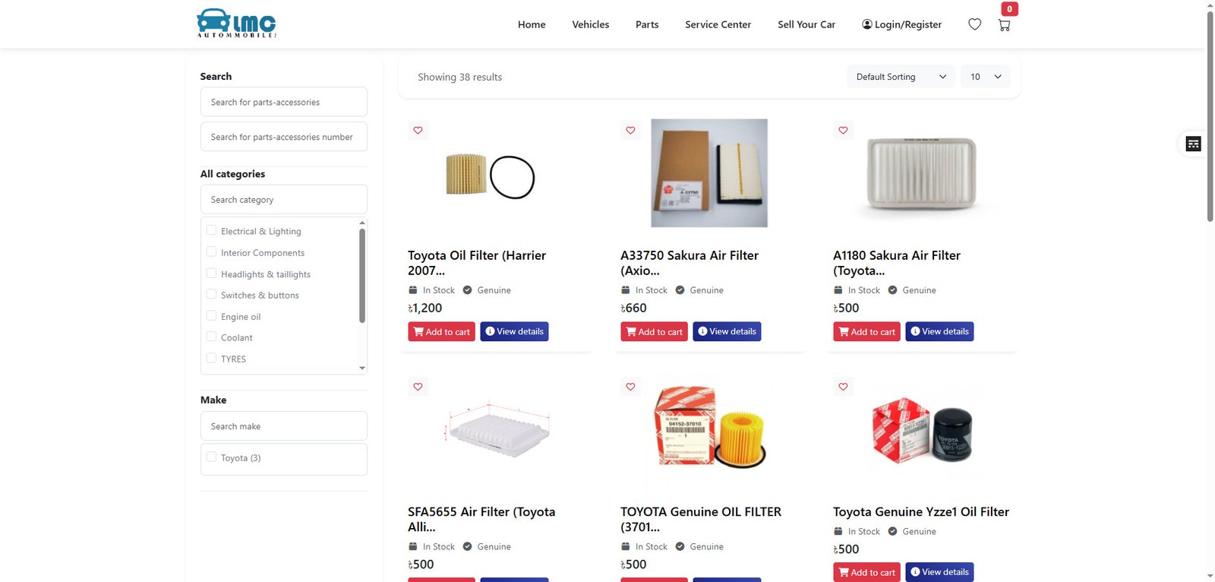Open the Service Center menu item
The image size is (1215, 582).
click(x=718, y=24)
